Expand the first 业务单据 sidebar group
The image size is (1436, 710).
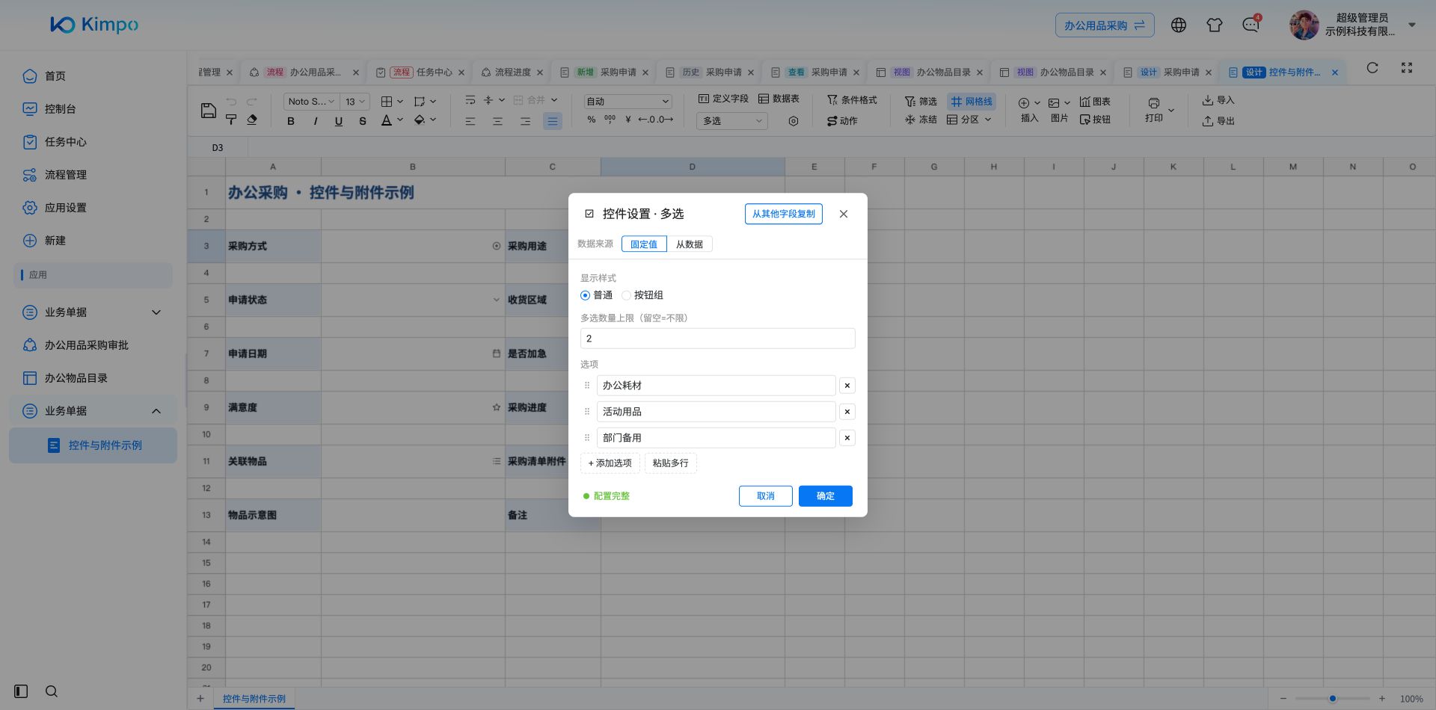click(x=93, y=312)
